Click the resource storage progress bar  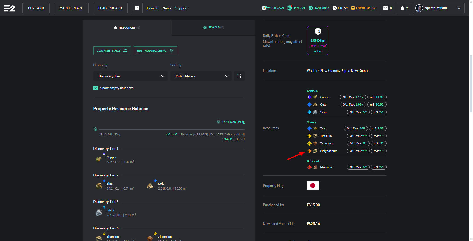click(172, 129)
